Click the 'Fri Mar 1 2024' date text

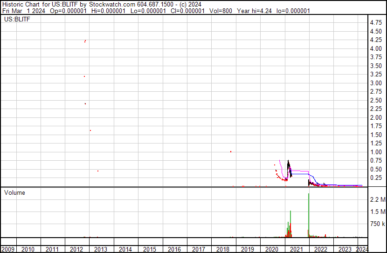click(x=24, y=11)
